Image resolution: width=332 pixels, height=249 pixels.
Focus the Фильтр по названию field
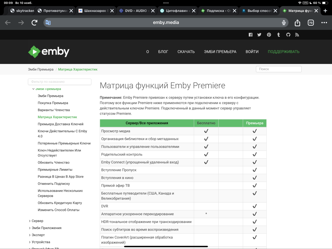pyautogui.click(x=59, y=82)
